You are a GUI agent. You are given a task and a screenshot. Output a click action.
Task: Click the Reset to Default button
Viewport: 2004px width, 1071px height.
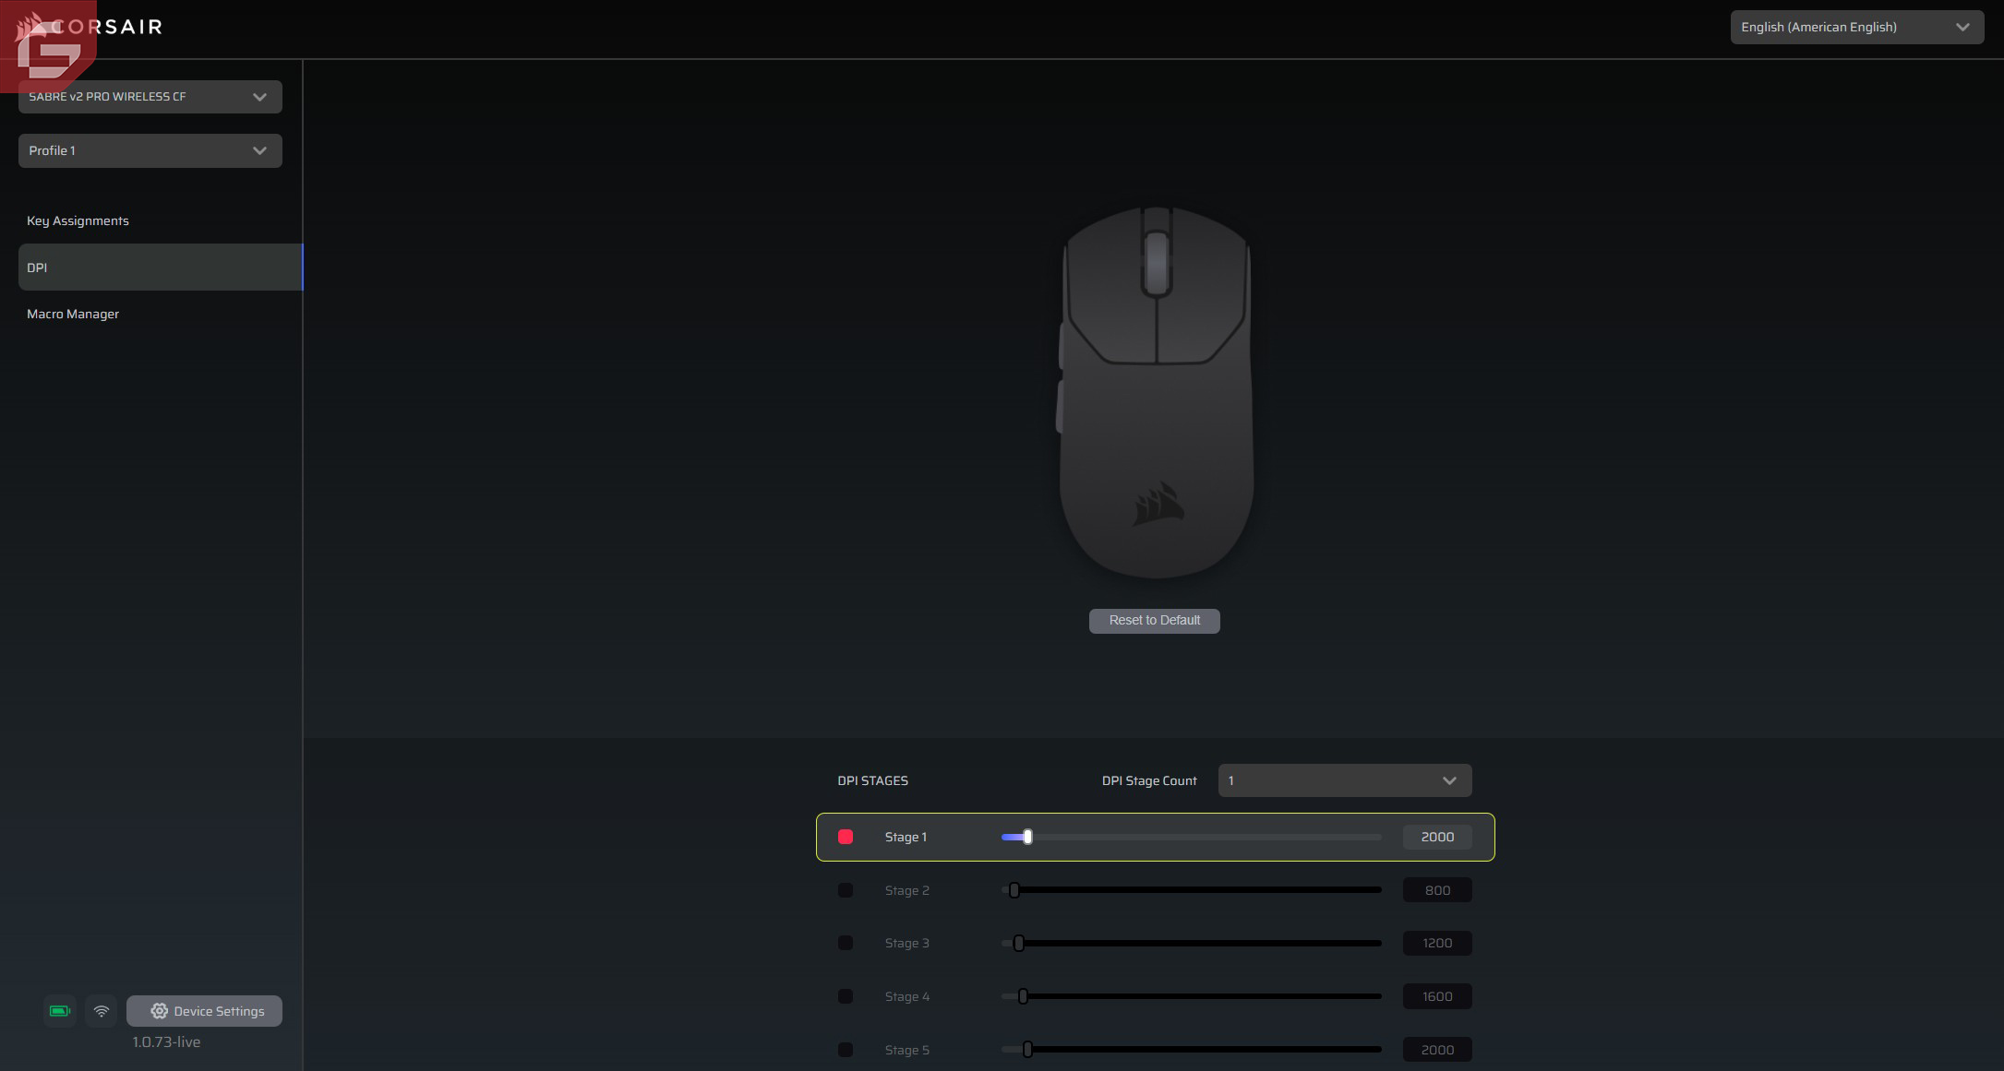1154,621
